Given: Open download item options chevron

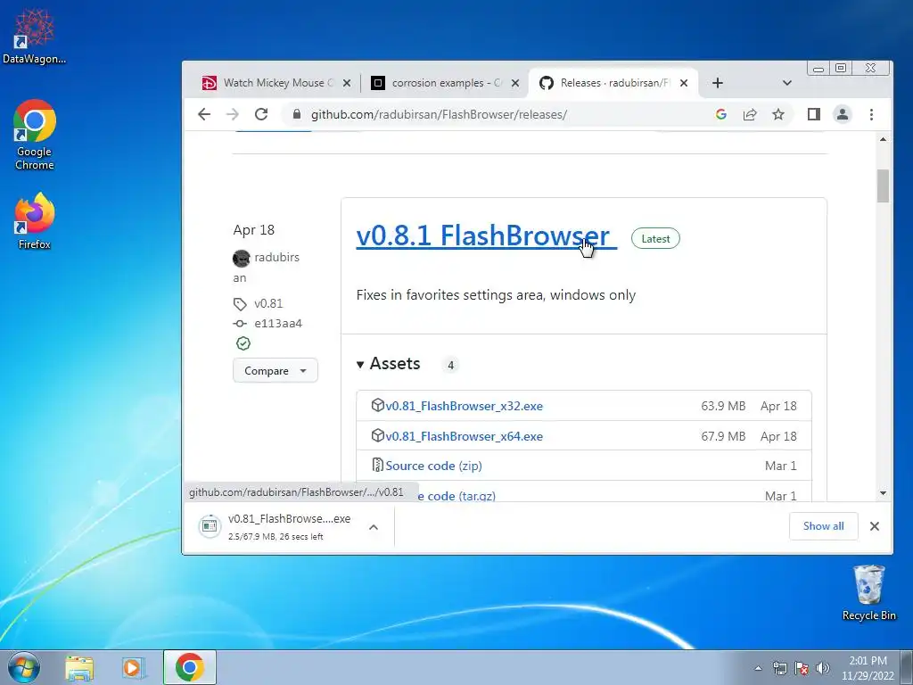Looking at the screenshot, I should pyautogui.click(x=374, y=527).
